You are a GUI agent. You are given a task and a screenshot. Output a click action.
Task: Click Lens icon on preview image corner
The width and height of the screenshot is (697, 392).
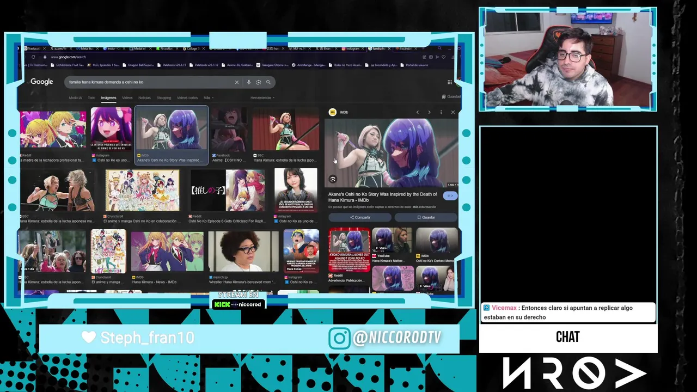[x=333, y=179]
